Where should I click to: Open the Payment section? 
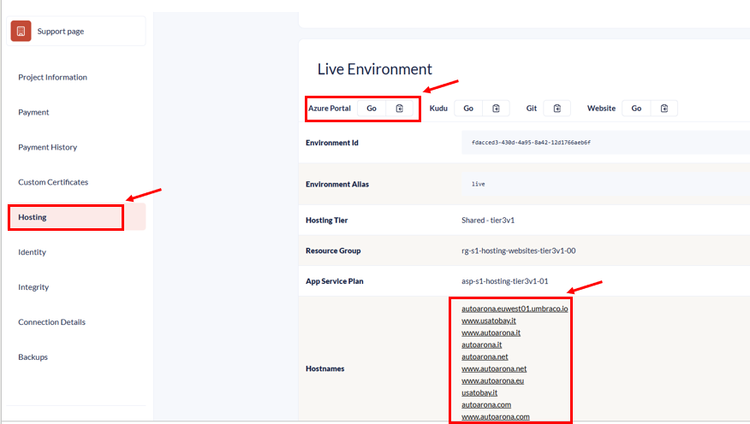tap(33, 113)
